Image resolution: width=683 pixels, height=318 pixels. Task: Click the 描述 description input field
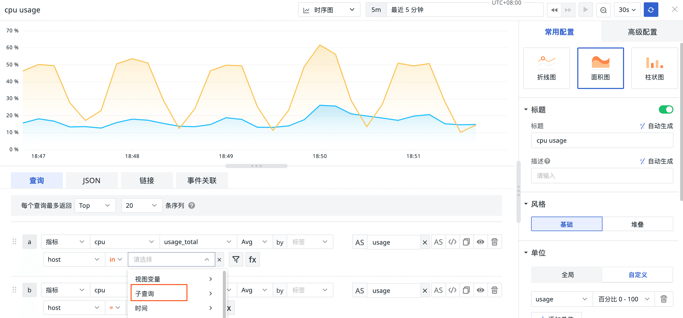[602, 176]
